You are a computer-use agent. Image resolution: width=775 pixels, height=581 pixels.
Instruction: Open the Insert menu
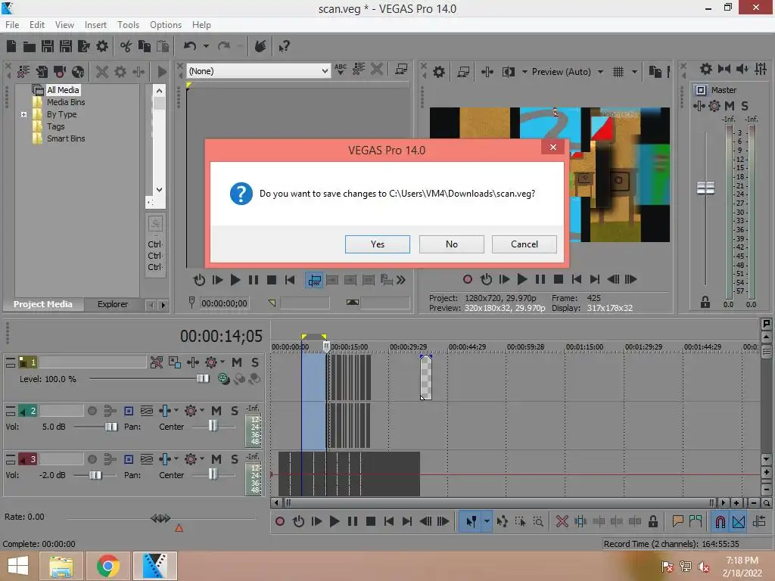click(x=95, y=25)
